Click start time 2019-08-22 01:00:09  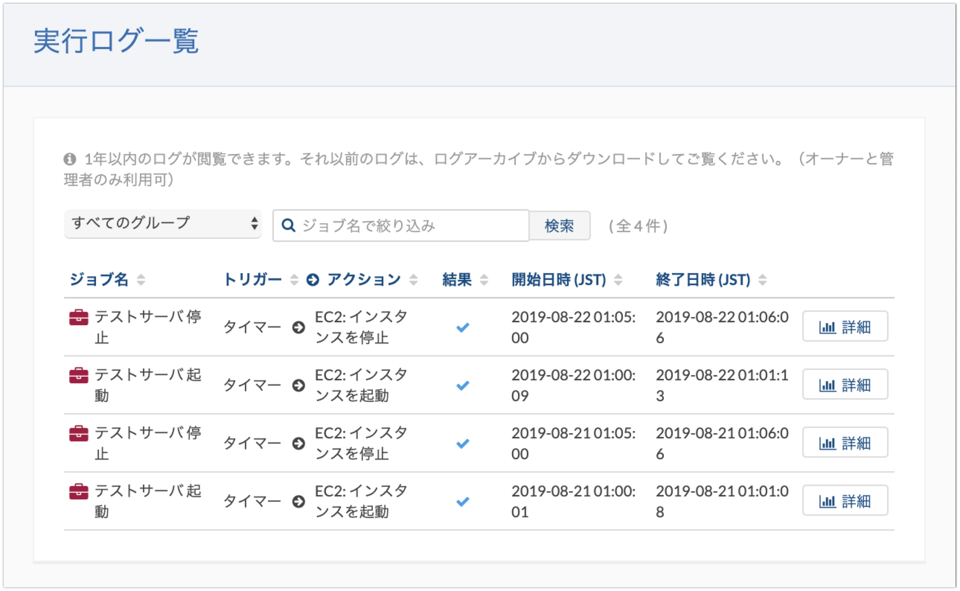pos(573,386)
